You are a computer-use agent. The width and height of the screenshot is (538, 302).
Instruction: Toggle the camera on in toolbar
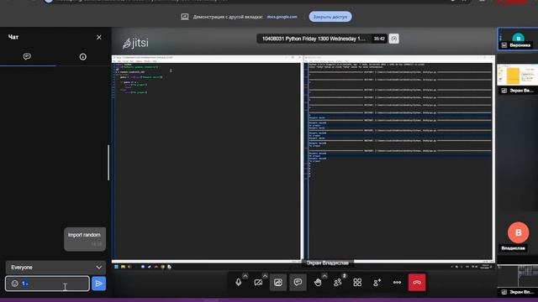click(258, 283)
